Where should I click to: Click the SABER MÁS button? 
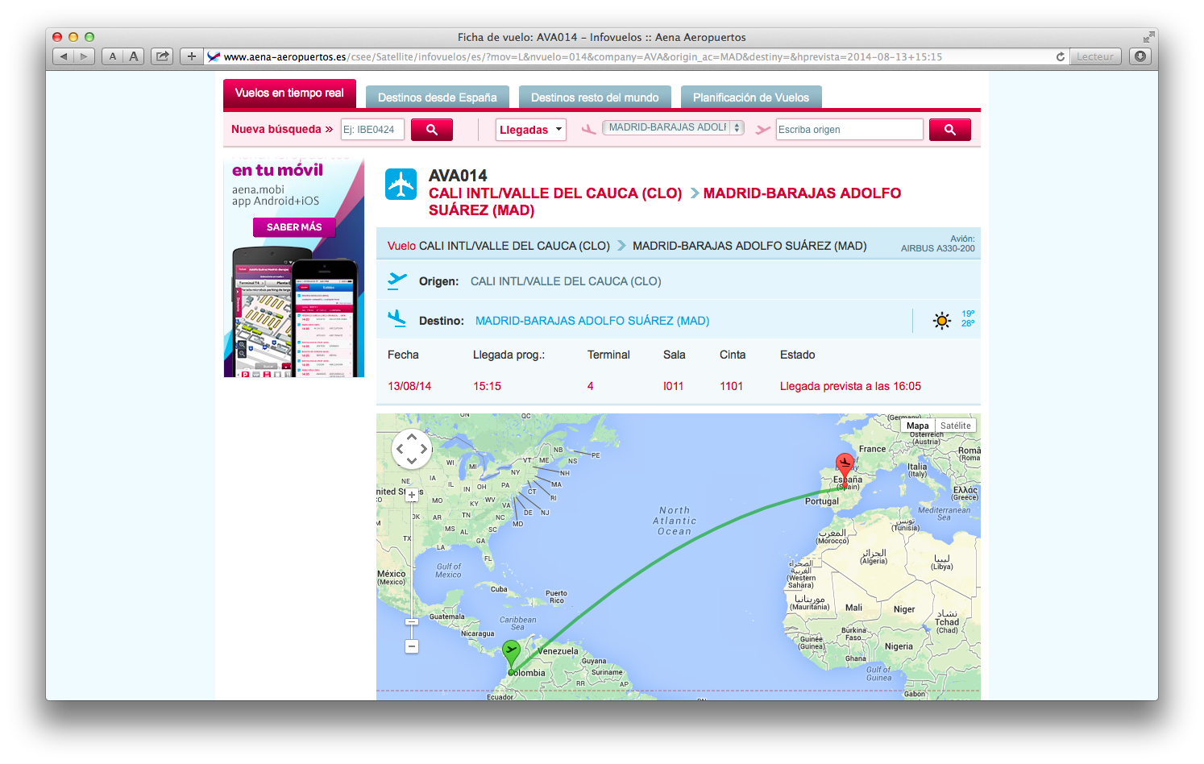(294, 227)
